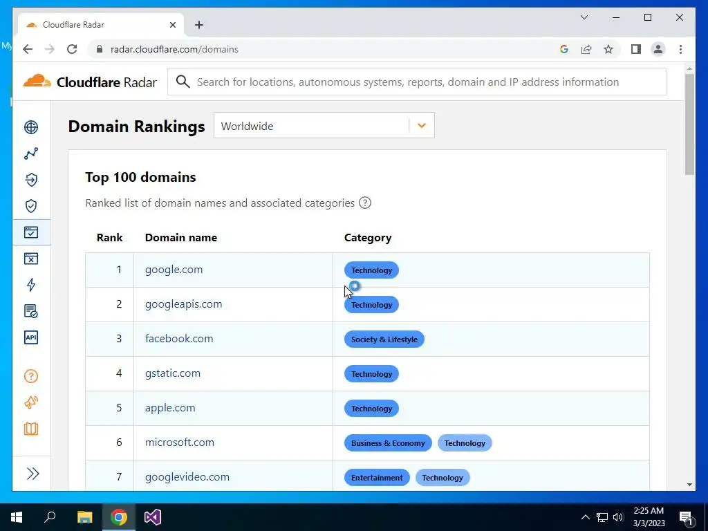Reload the page with refresh icon
Viewport: 708px width, 531px height.
pyautogui.click(x=72, y=49)
